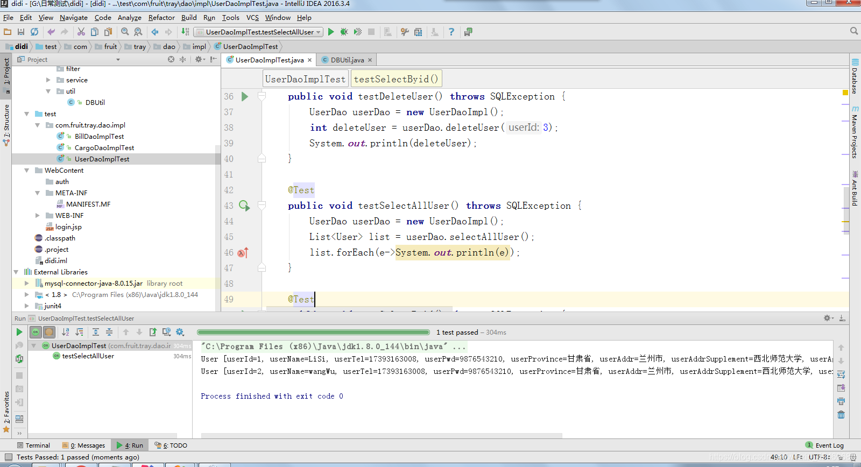Toggle Show Passed tests button
Image resolution: width=861 pixels, height=467 pixels.
pyautogui.click(x=36, y=332)
